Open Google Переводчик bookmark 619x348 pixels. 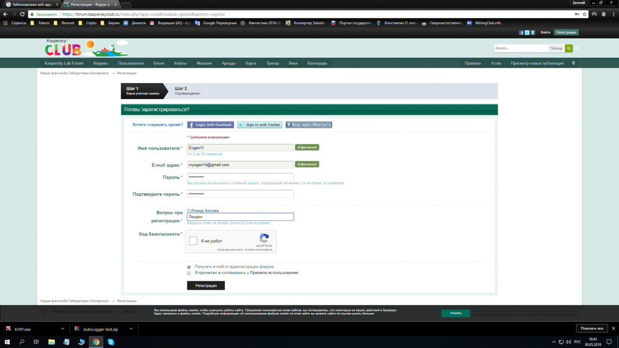click(x=216, y=23)
